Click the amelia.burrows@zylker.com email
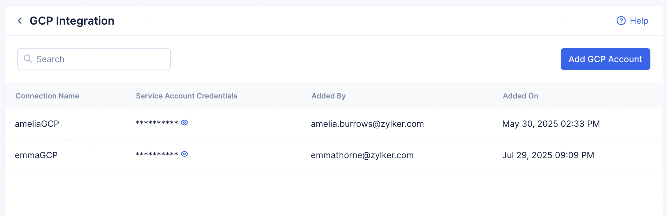Image resolution: width=667 pixels, height=216 pixels. 367,124
